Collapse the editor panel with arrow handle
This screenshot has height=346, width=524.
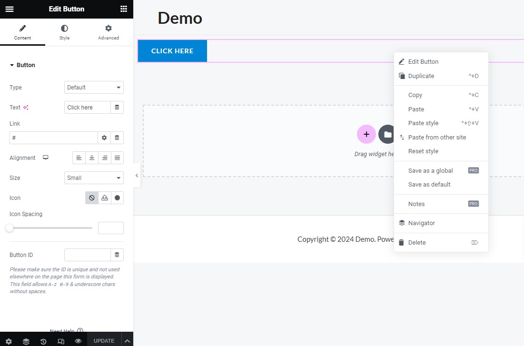tap(137, 175)
